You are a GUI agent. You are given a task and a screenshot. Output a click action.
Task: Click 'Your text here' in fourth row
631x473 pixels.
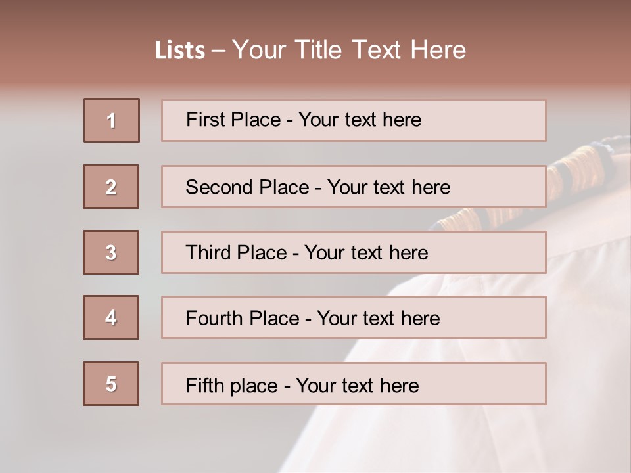pos(378,319)
